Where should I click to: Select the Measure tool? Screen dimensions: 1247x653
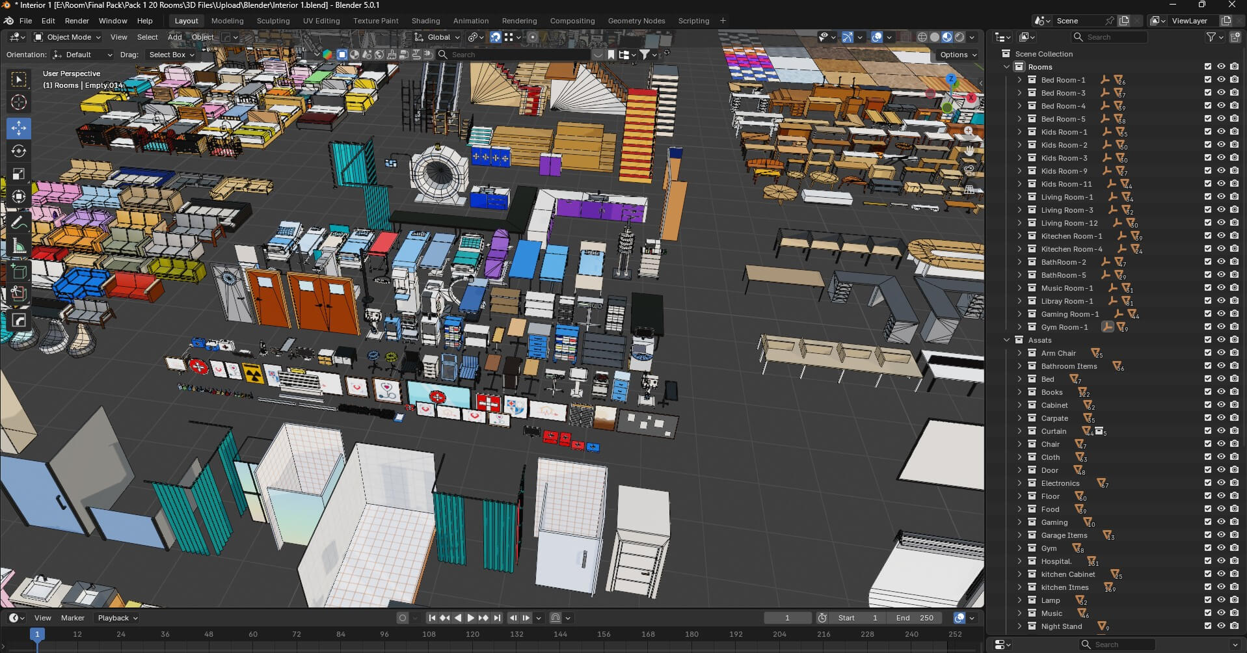pyautogui.click(x=19, y=246)
